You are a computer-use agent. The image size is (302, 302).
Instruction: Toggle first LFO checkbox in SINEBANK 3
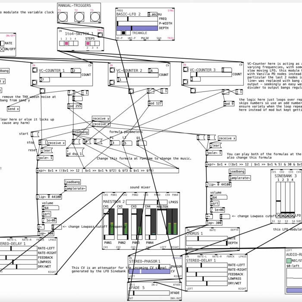(x=277, y=215)
